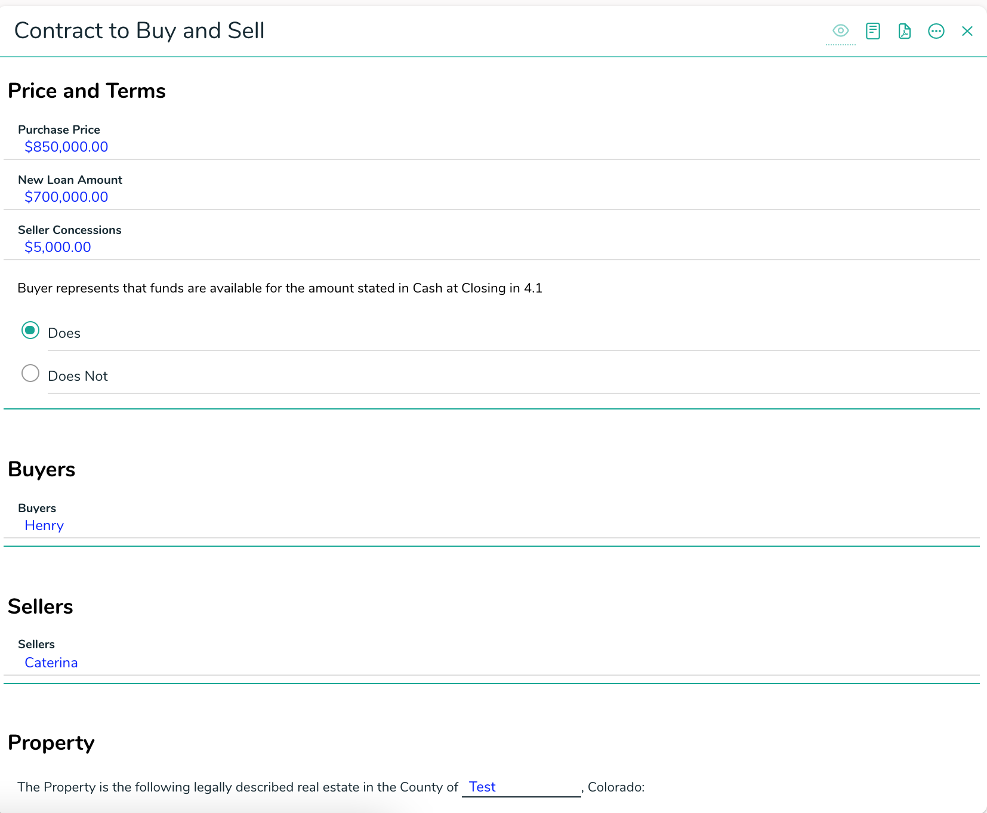Click the Does Not label text
Image resolution: width=987 pixels, height=813 pixels.
point(78,376)
